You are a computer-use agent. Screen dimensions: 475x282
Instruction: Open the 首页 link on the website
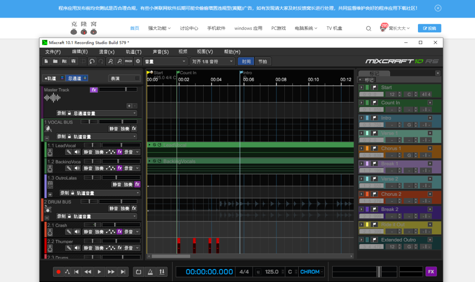pyautogui.click(x=134, y=28)
